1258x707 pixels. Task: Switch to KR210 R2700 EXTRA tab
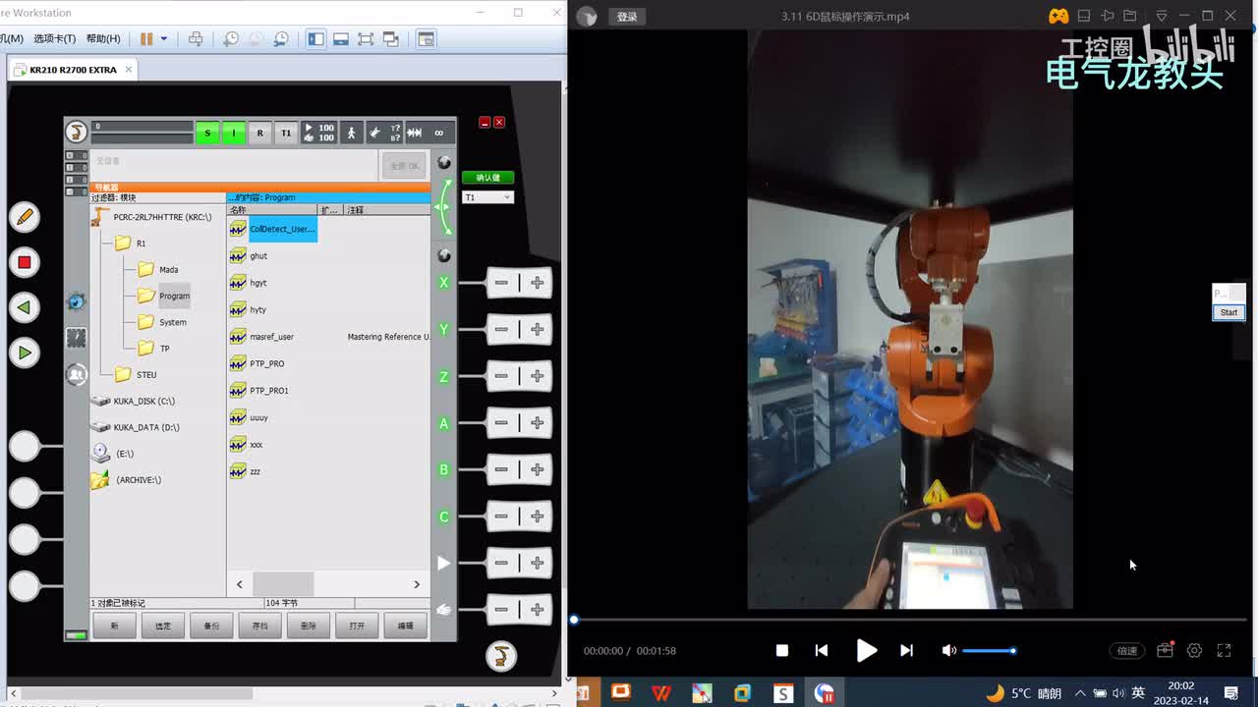tap(74, 70)
